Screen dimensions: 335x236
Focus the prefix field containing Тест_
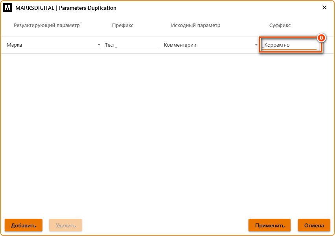pyautogui.click(x=132, y=45)
